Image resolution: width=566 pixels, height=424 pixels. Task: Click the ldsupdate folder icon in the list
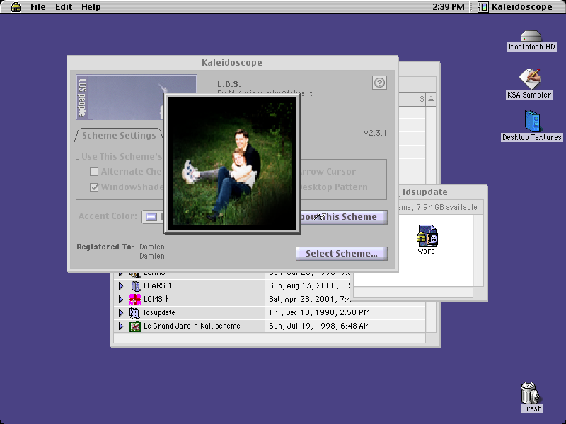click(134, 313)
